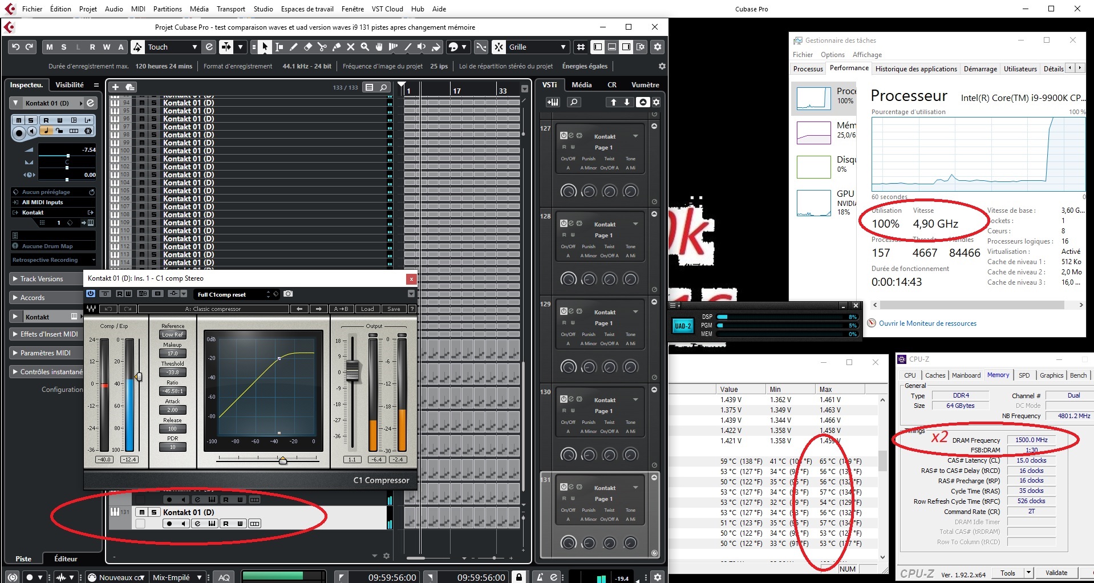Select the Object Selection arrow tool

tap(265, 47)
